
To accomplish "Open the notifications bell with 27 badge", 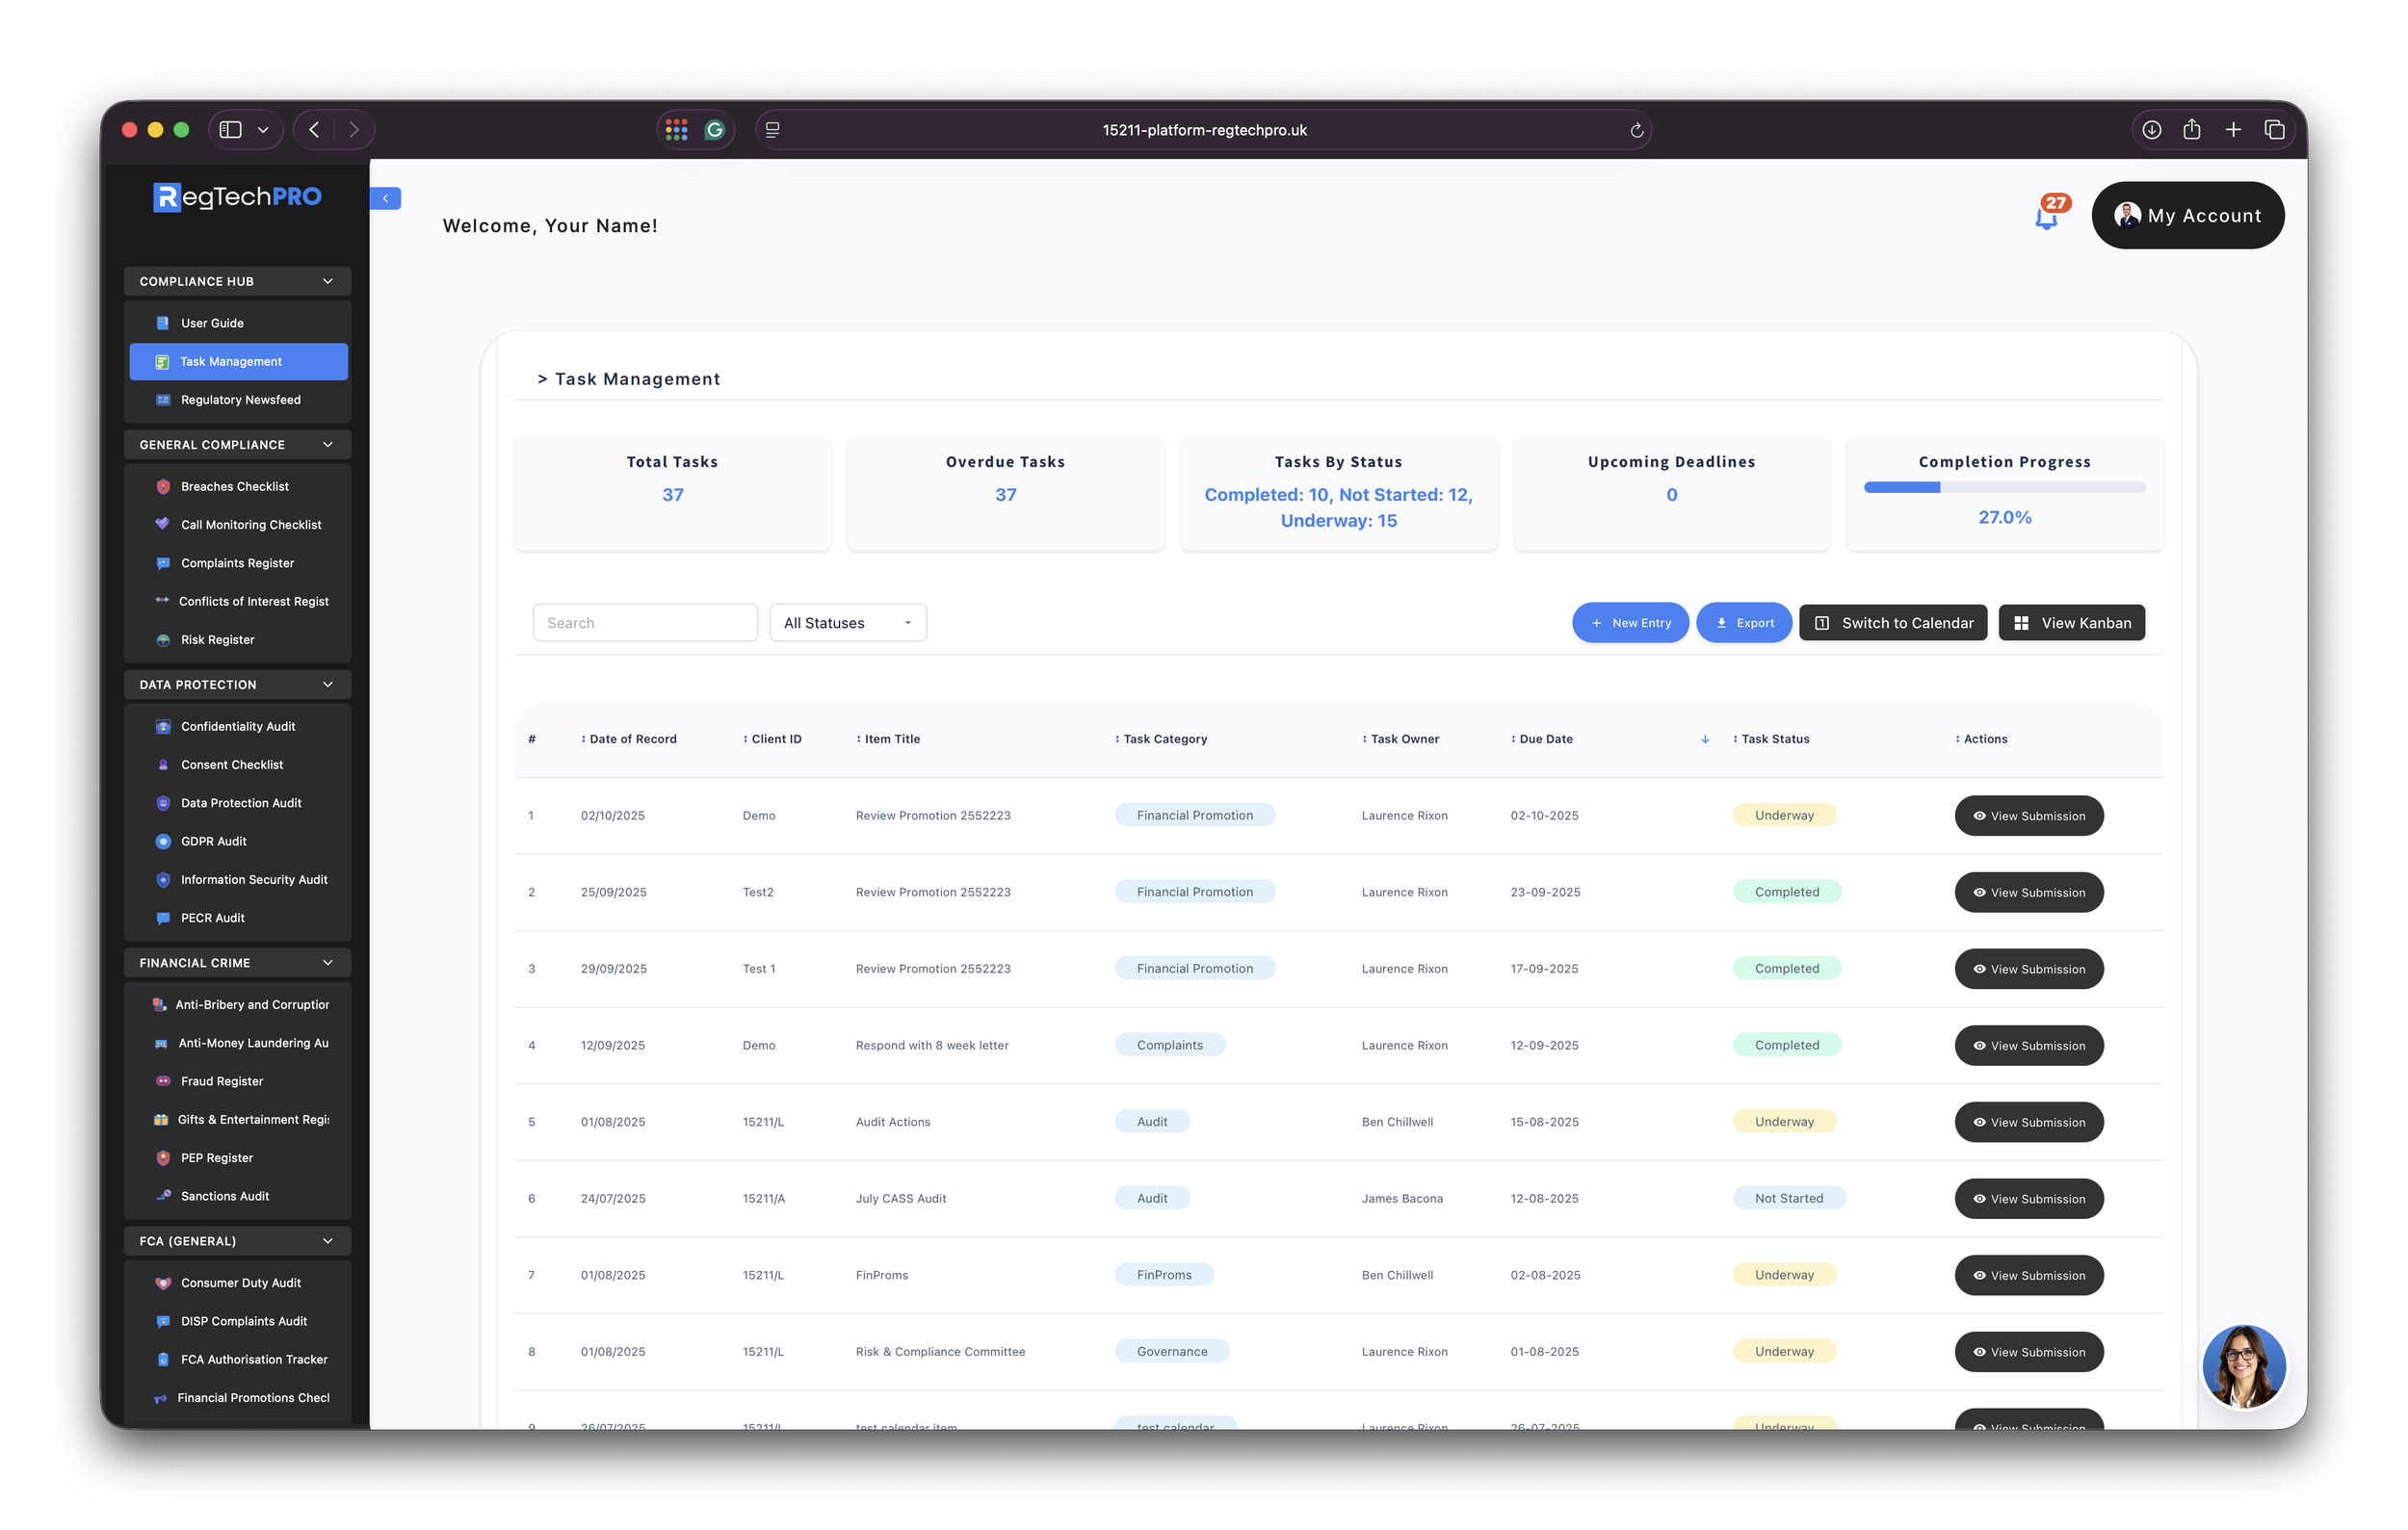I will click(2046, 217).
